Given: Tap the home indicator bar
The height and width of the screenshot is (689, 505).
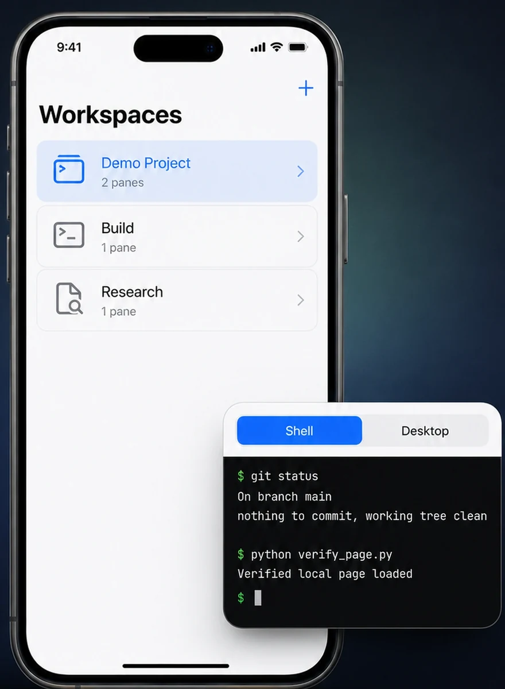Looking at the screenshot, I should tap(176, 666).
